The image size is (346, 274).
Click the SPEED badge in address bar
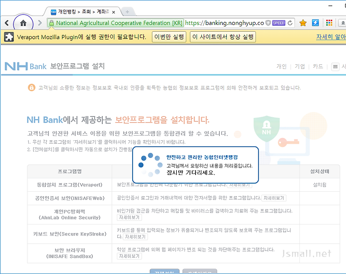point(279,23)
